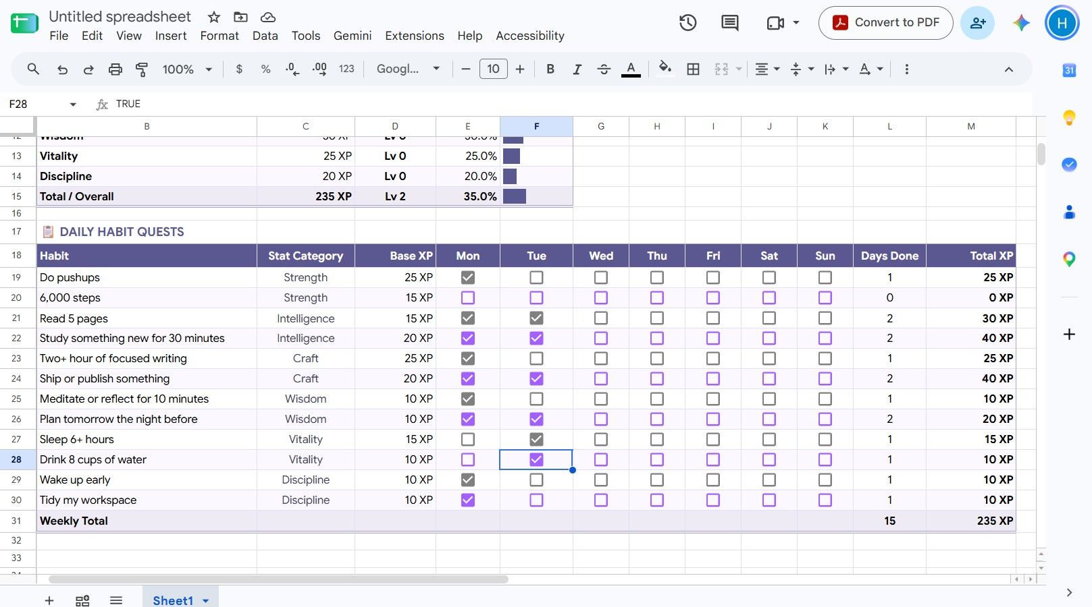The width and height of the screenshot is (1092, 607).
Task: Star this spreadsheet
Action: (x=214, y=17)
